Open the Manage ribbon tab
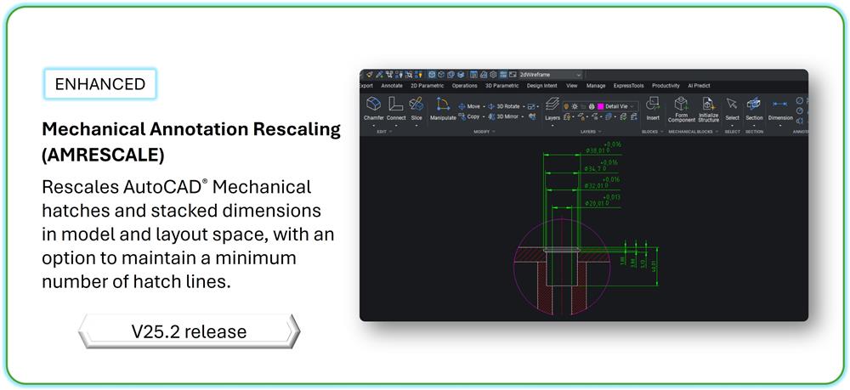850x390 pixels. point(596,86)
